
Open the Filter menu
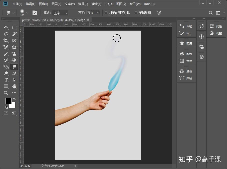96,4
